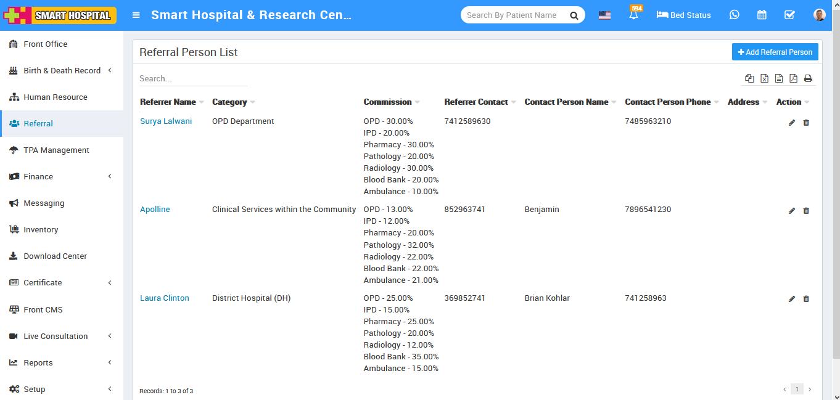Export table to PDF
This screenshot has height=400, width=840.
pyautogui.click(x=793, y=78)
